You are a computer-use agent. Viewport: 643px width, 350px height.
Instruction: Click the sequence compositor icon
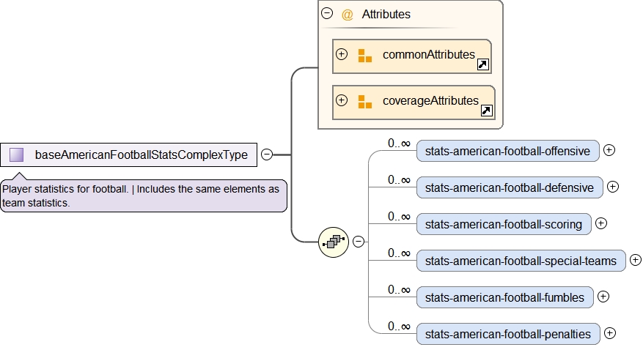(x=333, y=242)
